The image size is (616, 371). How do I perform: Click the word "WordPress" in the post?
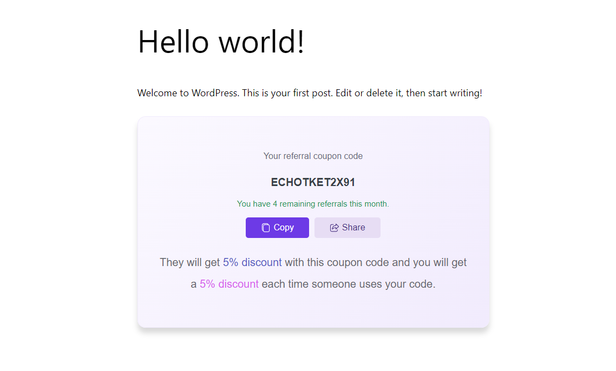[214, 93]
